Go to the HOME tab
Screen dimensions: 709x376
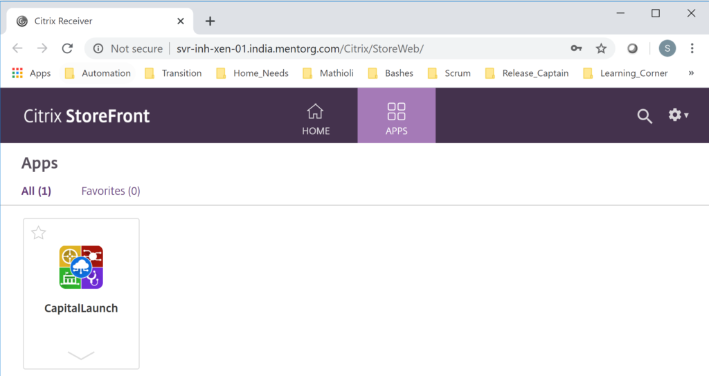pyautogui.click(x=316, y=115)
